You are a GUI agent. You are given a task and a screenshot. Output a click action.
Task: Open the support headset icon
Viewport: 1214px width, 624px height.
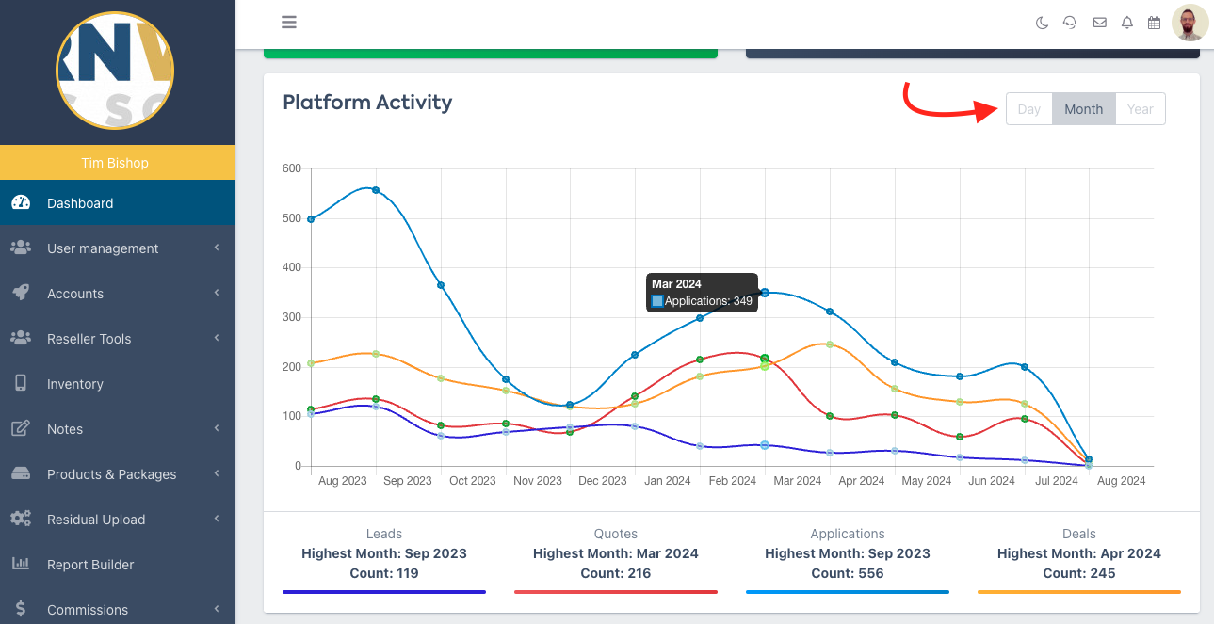[x=1070, y=24]
